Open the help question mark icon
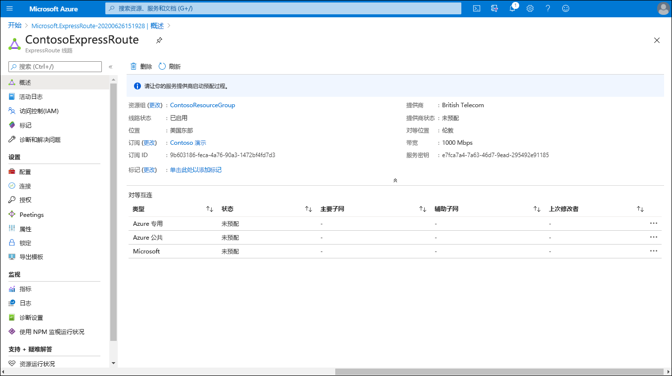Viewport: 672px width, 376px height. tap(548, 8)
